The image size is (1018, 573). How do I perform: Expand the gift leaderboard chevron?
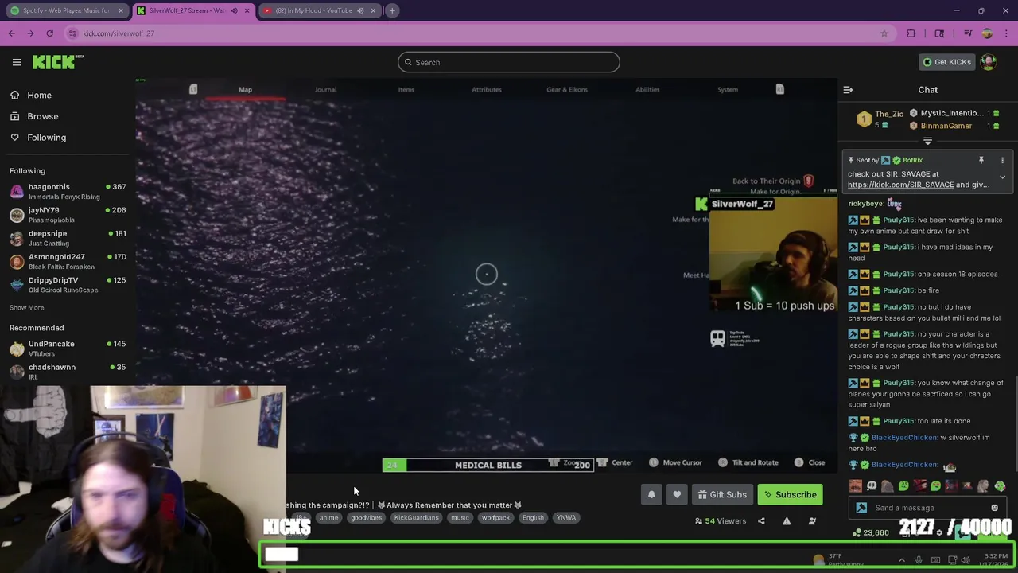[x=927, y=141]
